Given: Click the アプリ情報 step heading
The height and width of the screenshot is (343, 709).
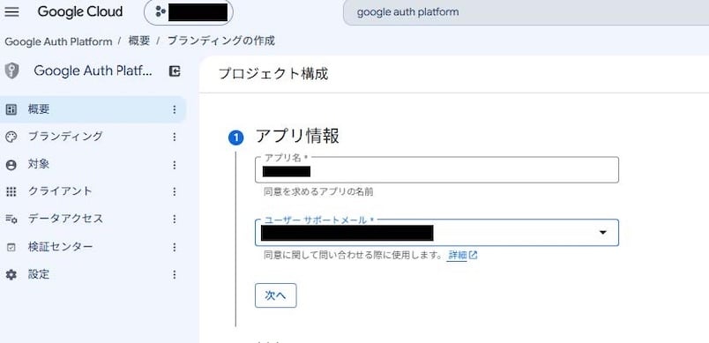Looking at the screenshot, I should 297,136.
